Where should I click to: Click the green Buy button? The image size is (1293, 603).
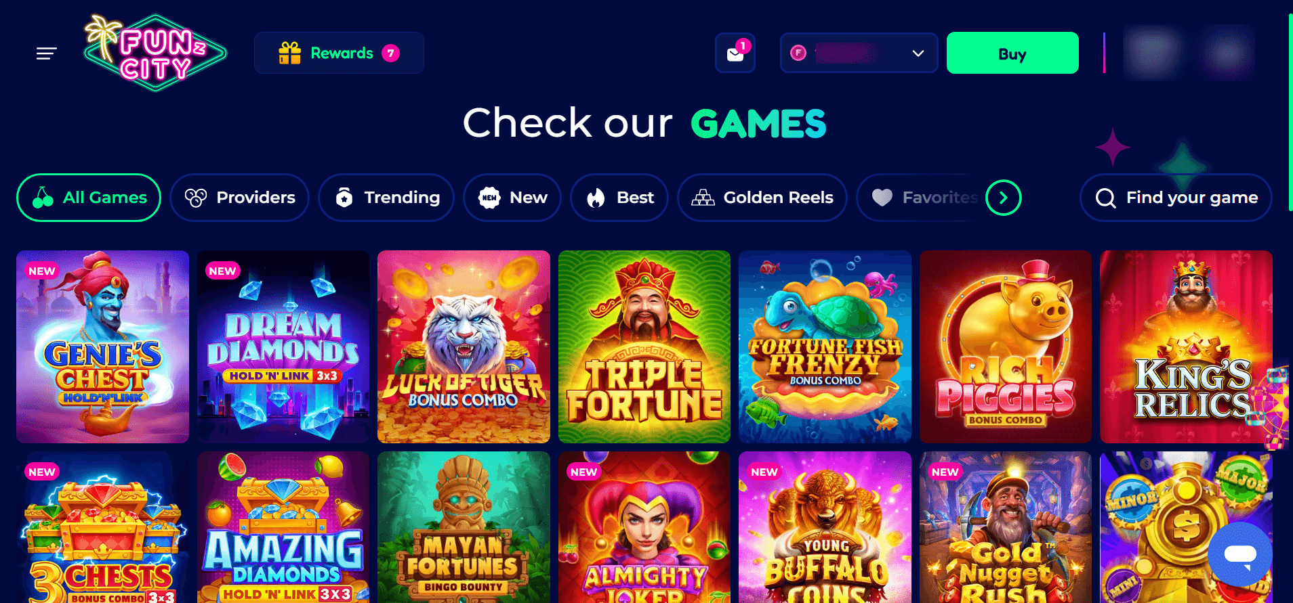pyautogui.click(x=1012, y=53)
